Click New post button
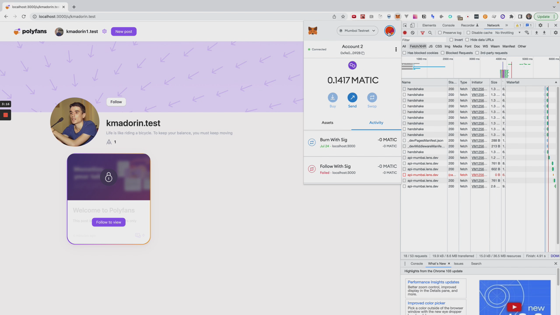This screenshot has width=560, height=315. pos(124,31)
